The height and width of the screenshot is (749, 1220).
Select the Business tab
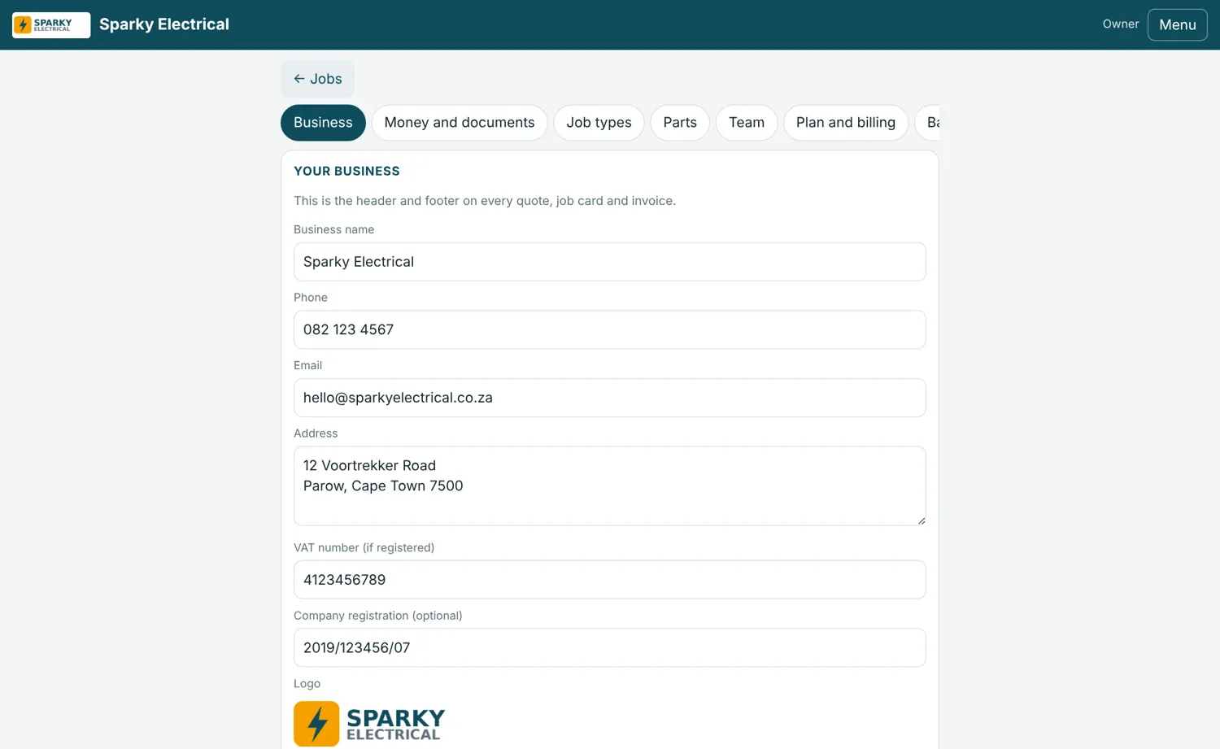pyautogui.click(x=323, y=123)
